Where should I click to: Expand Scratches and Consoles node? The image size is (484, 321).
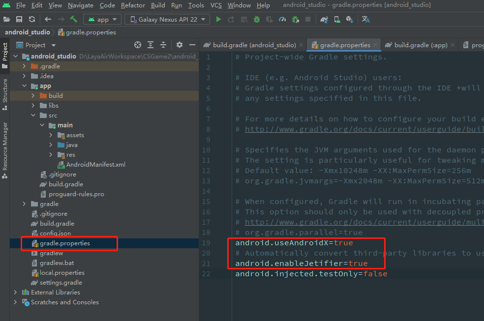coord(15,302)
